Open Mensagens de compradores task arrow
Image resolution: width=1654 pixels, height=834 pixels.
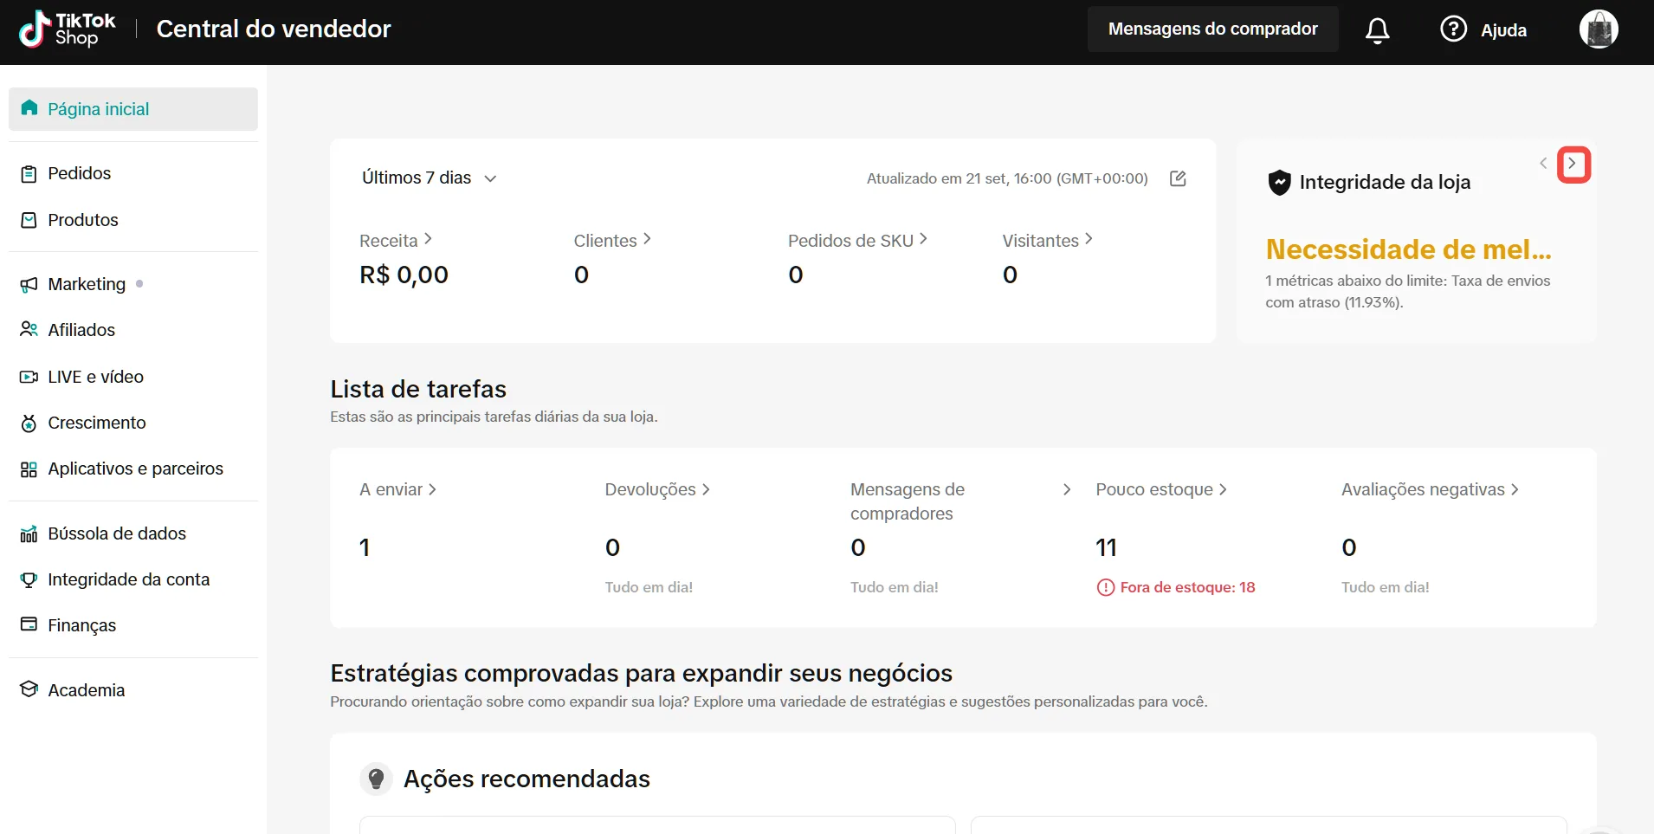[1067, 489]
